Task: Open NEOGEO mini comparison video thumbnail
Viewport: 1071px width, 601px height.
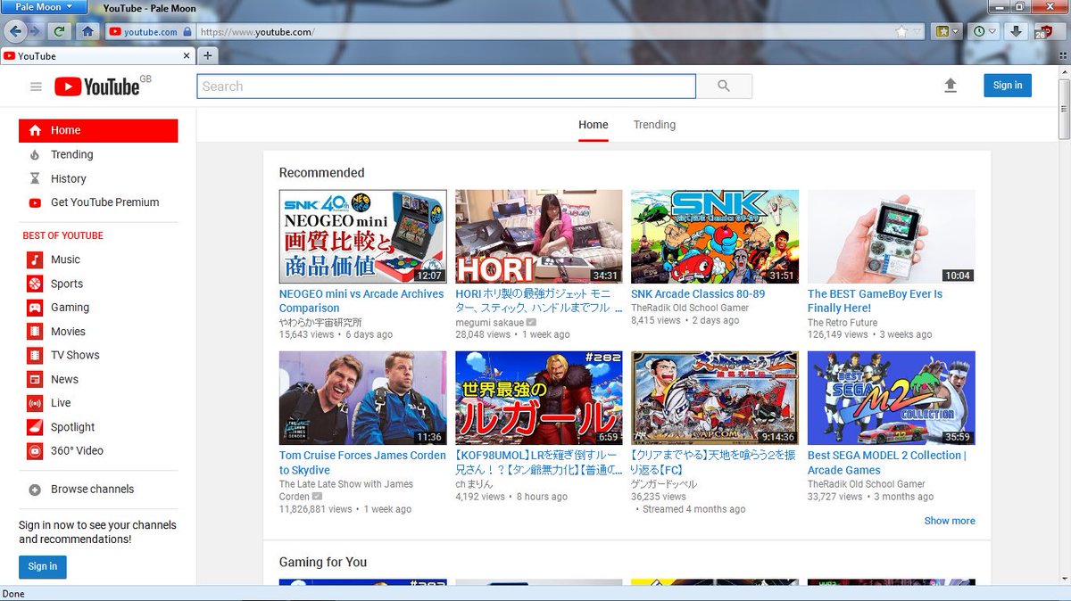Action: click(x=363, y=236)
